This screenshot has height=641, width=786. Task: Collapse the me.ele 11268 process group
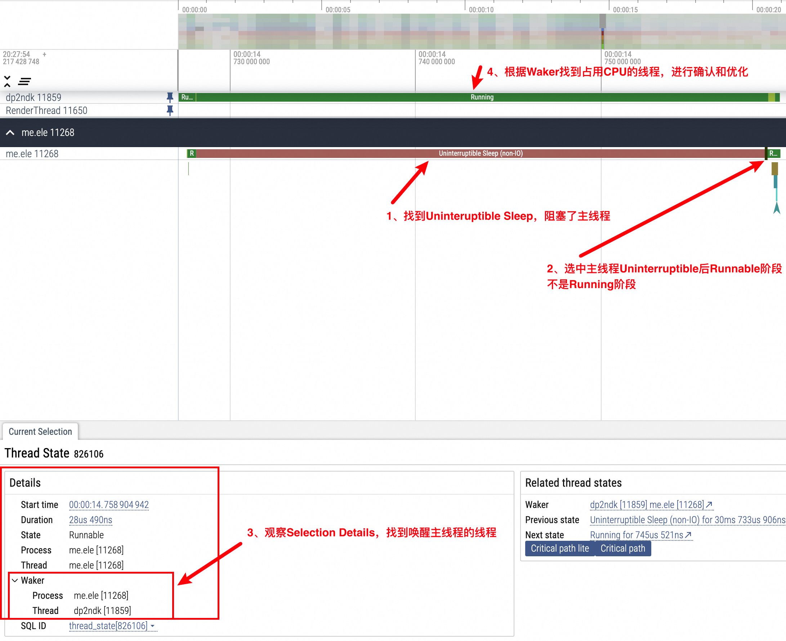[x=10, y=133]
